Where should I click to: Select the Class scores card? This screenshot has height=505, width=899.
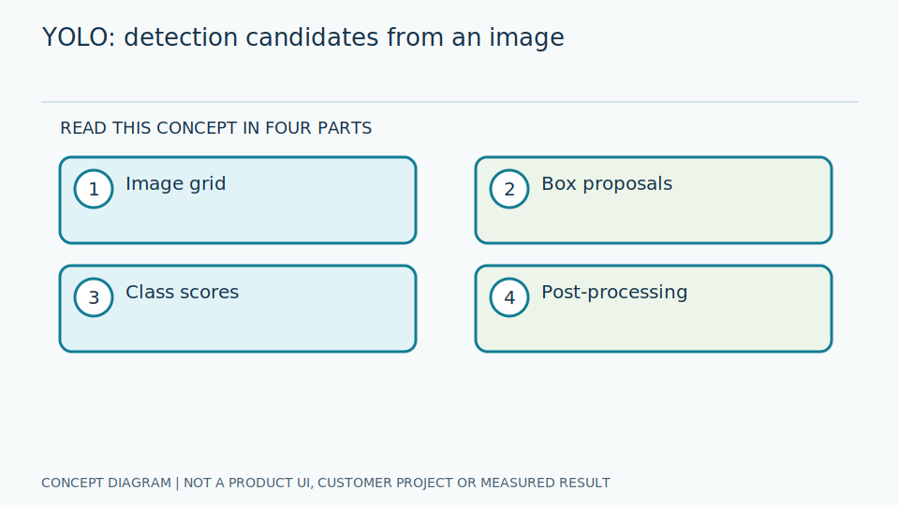coord(238,309)
